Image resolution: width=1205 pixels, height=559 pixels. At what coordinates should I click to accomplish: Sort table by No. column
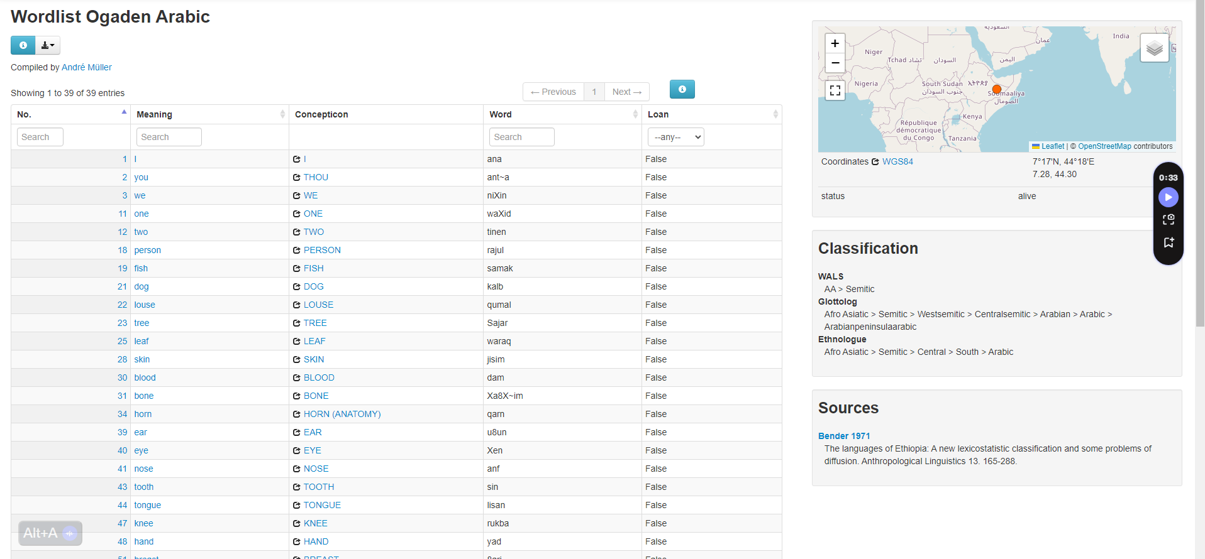coord(70,114)
